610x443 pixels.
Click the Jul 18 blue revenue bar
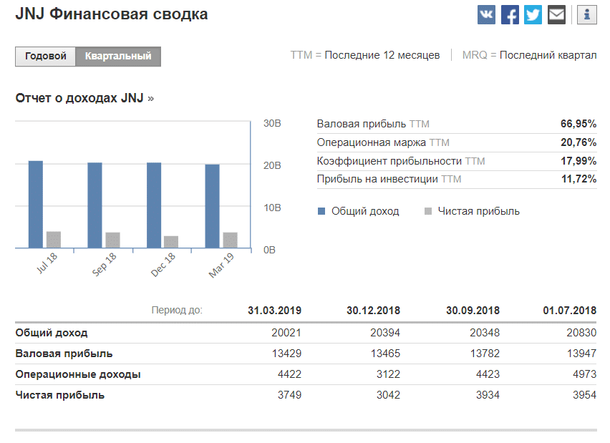point(36,204)
